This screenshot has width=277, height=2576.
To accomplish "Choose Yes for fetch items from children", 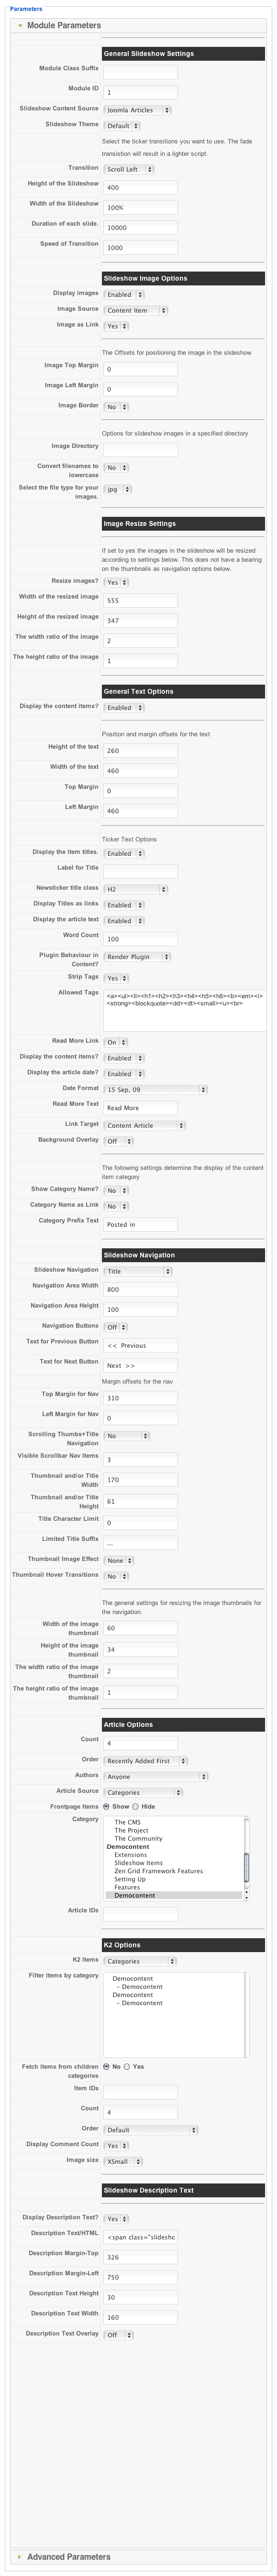I will (x=127, y=2065).
